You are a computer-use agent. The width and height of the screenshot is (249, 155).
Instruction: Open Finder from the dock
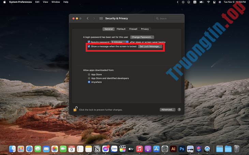(x=12, y=149)
